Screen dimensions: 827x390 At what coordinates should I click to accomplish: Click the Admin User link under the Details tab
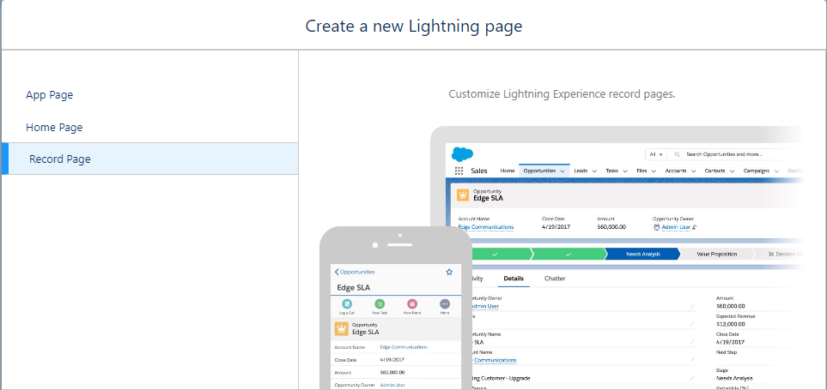pyautogui.click(x=483, y=306)
